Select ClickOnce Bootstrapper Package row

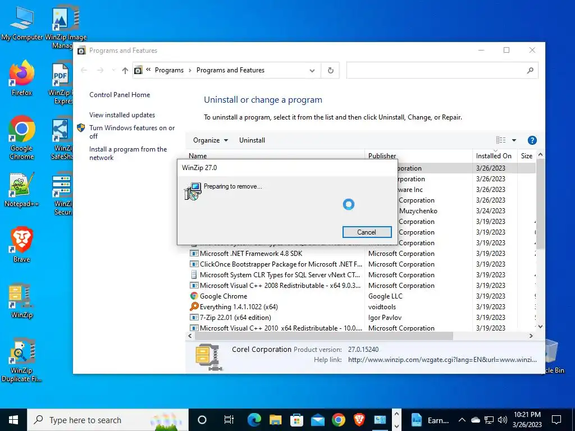click(x=361, y=264)
